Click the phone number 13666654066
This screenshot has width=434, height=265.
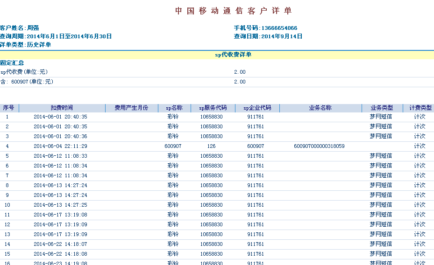pos(279,28)
